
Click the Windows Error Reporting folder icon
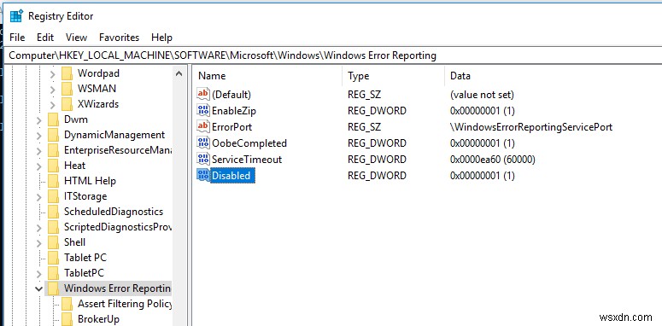click(x=54, y=288)
